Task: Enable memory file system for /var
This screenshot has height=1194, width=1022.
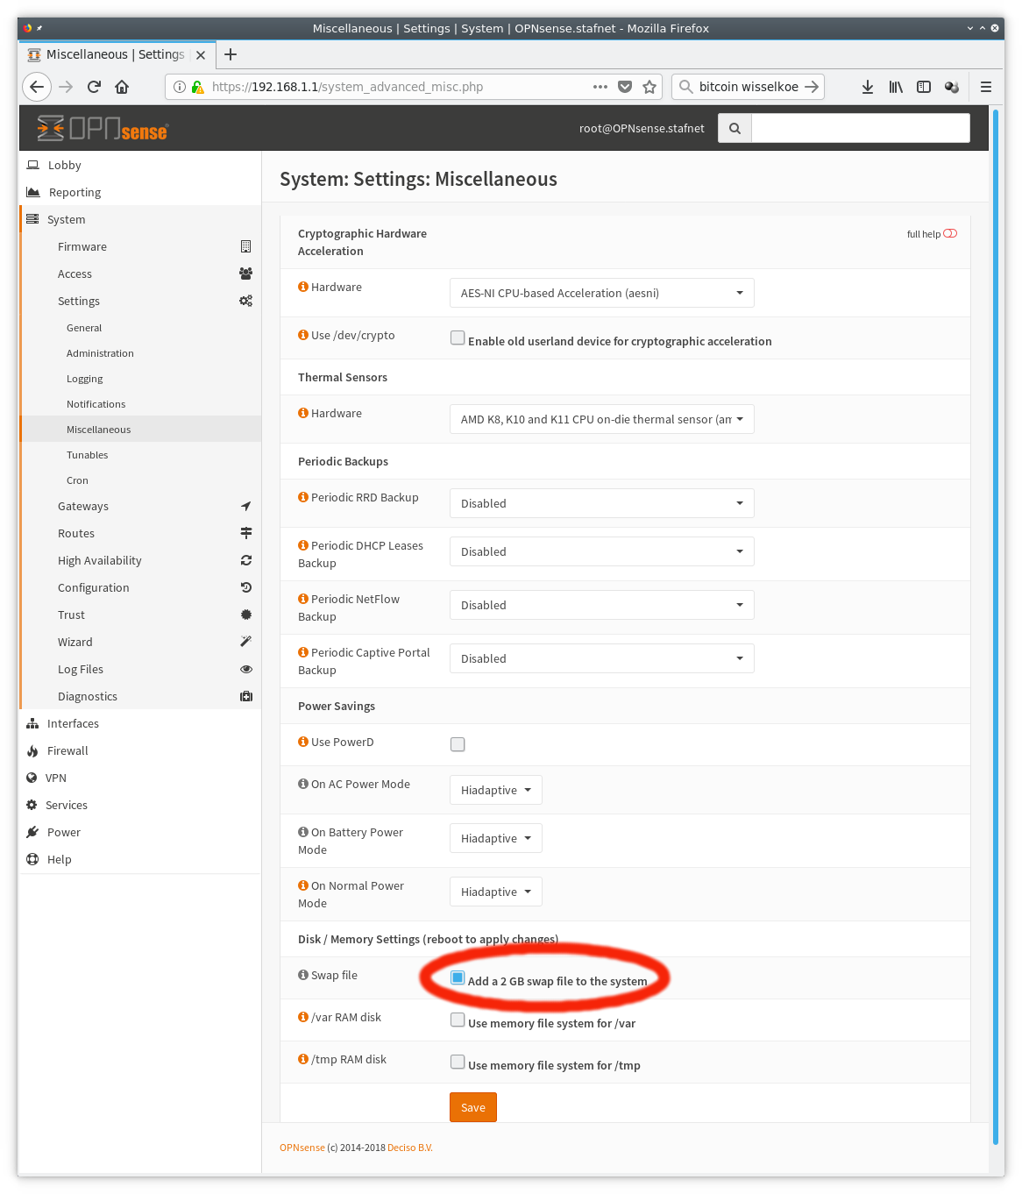Action: click(x=458, y=1020)
